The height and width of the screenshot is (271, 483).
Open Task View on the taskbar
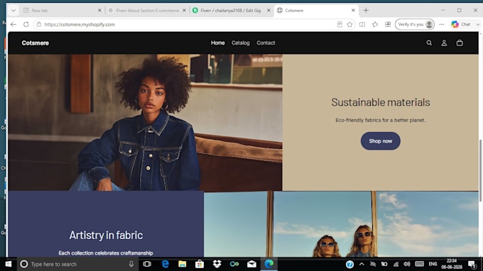tap(147, 264)
